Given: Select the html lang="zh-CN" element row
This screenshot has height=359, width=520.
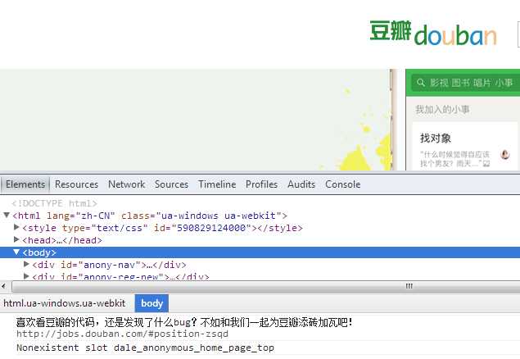Looking at the screenshot, I should tap(150, 216).
